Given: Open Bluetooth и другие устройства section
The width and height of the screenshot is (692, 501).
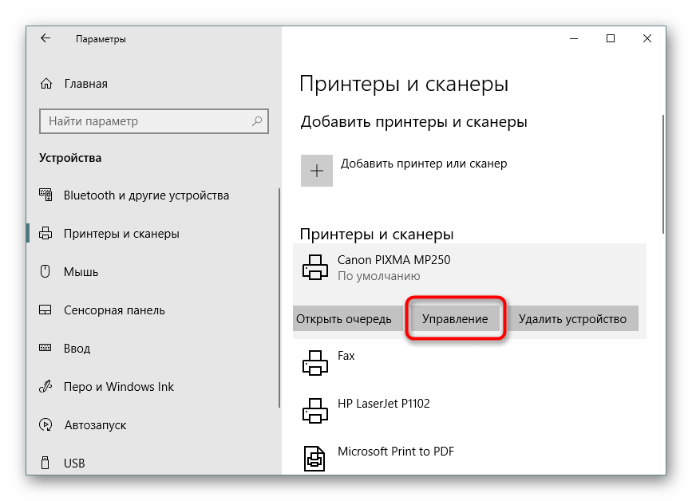Looking at the screenshot, I should 145,195.
